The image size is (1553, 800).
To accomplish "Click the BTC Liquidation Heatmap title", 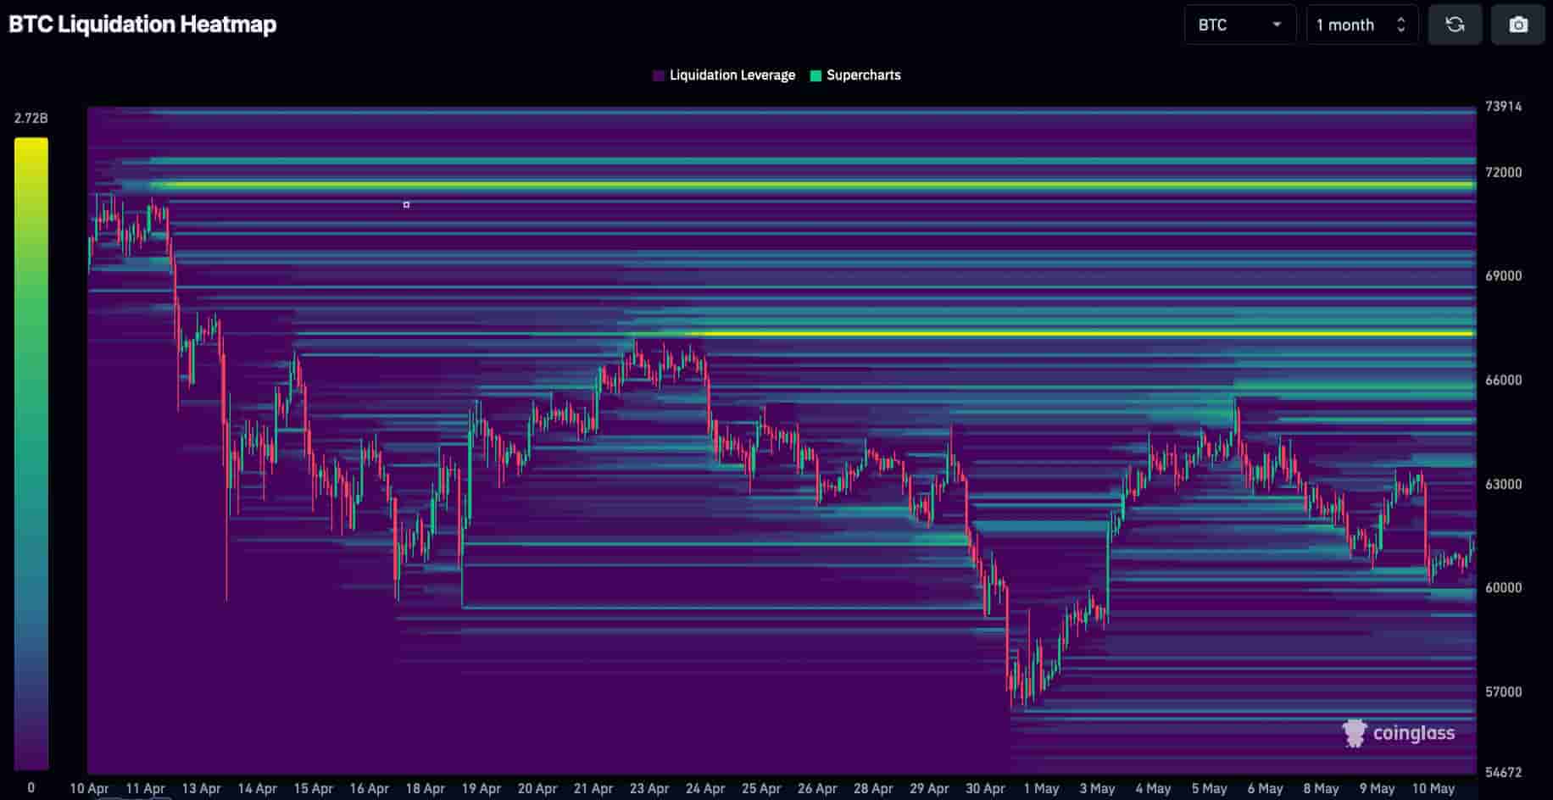I will pos(142,24).
